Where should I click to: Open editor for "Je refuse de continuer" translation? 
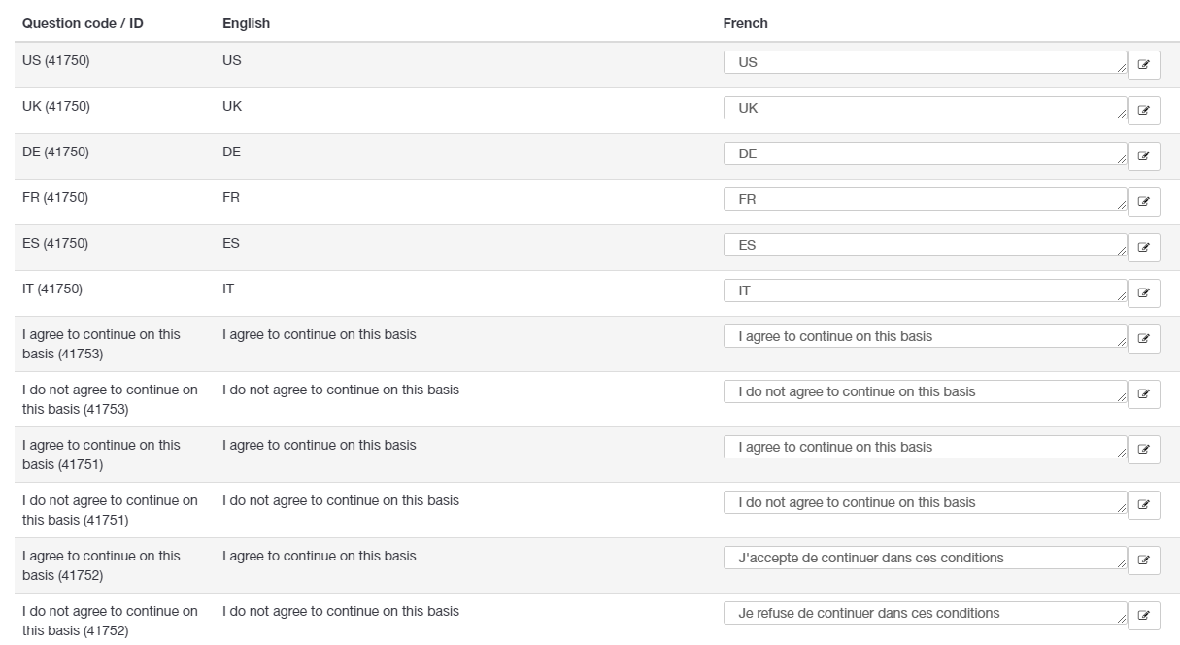[1143, 616]
